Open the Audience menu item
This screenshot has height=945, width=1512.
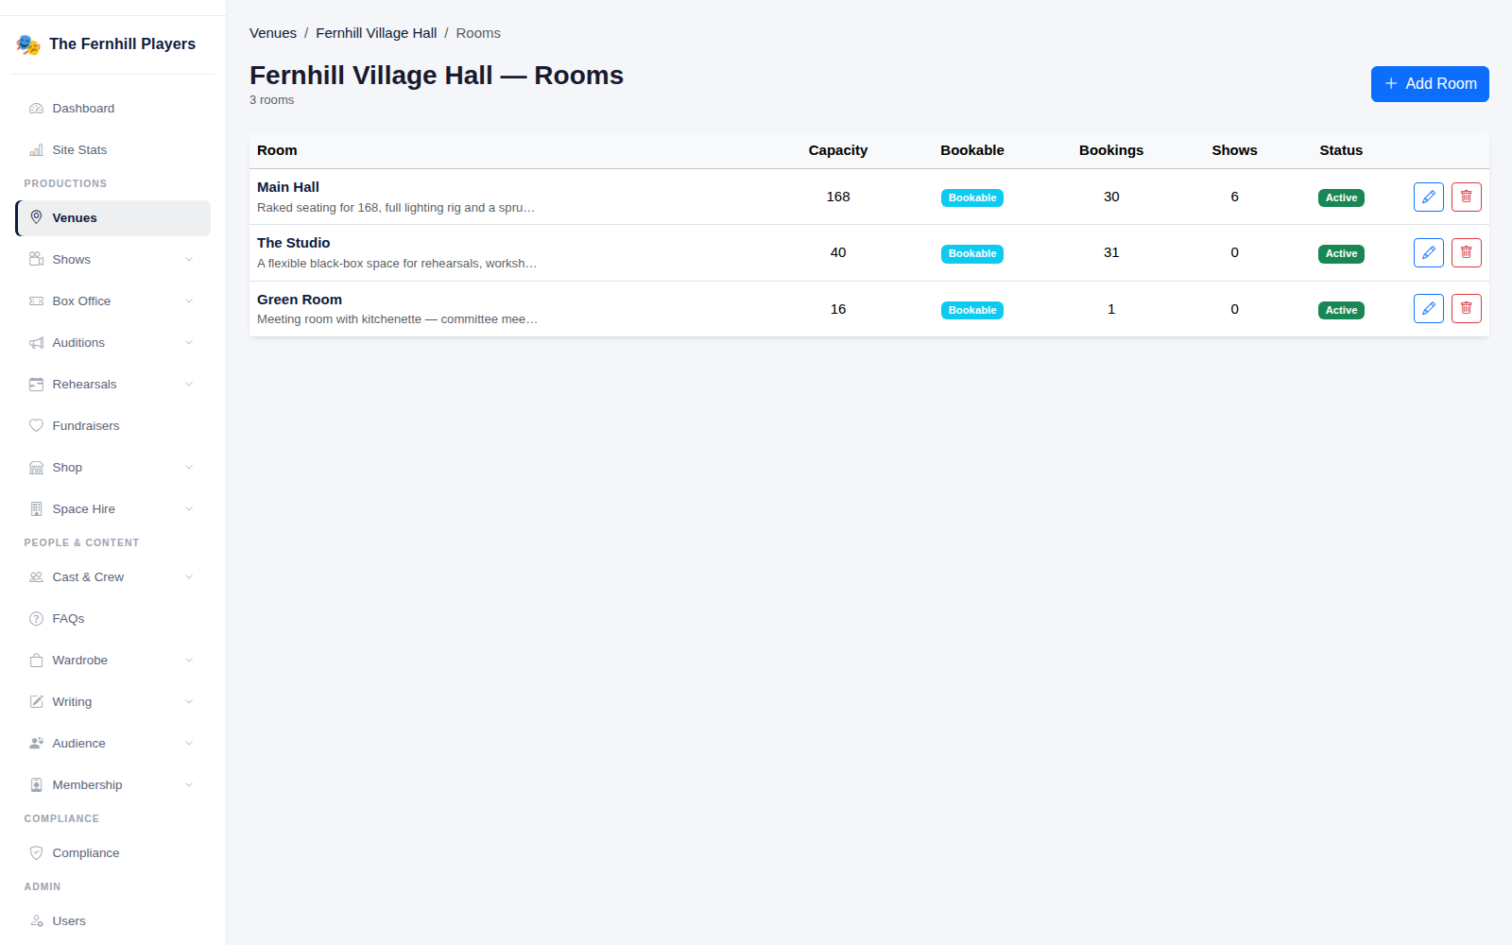[x=112, y=744]
